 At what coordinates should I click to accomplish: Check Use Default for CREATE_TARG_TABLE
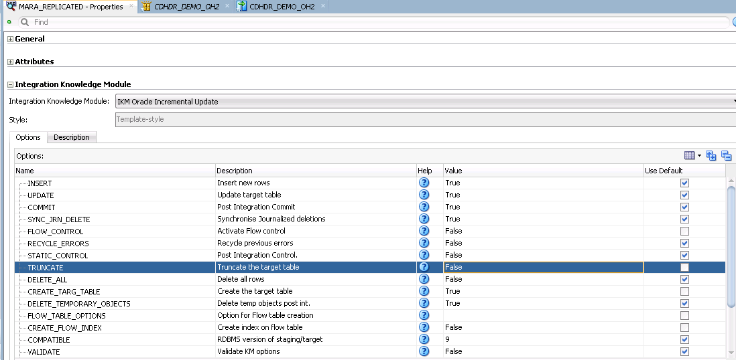click(684, 291)
